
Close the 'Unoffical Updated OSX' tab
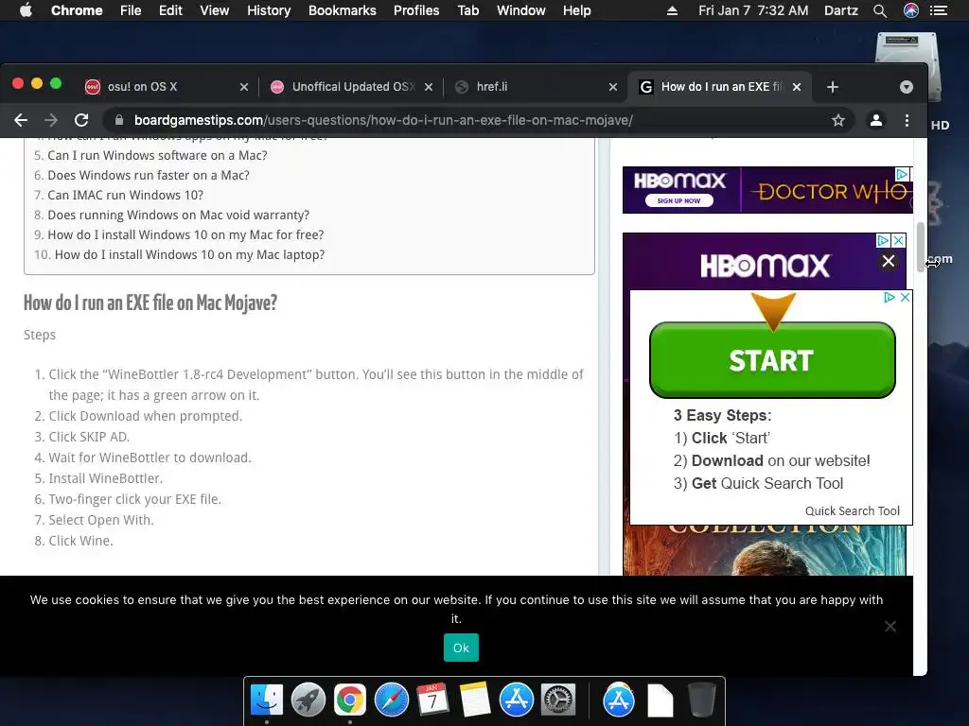(429, 87)
